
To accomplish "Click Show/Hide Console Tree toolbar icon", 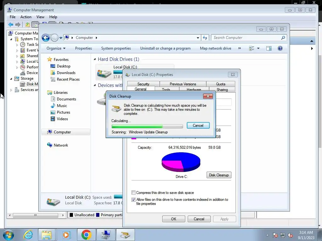I will (35, 25).
